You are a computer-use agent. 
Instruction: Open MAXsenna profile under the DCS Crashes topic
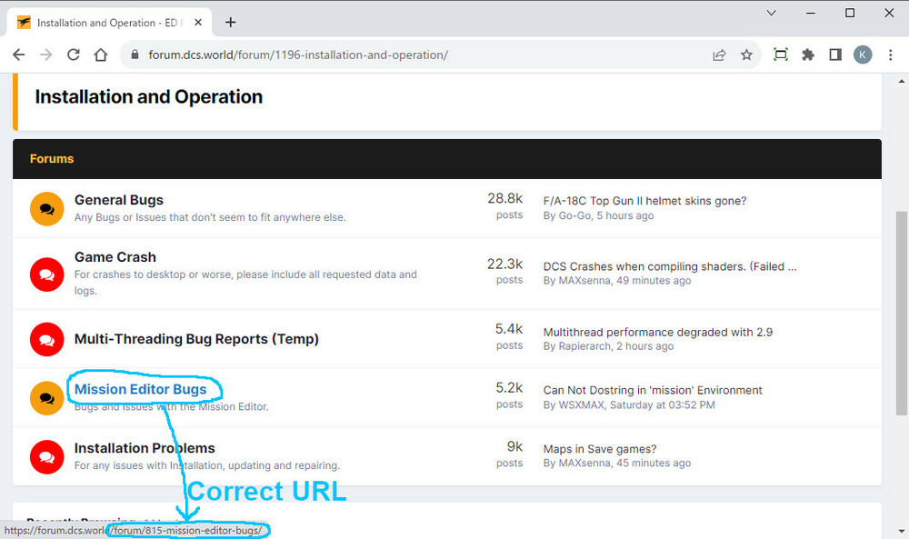(584, 281)
